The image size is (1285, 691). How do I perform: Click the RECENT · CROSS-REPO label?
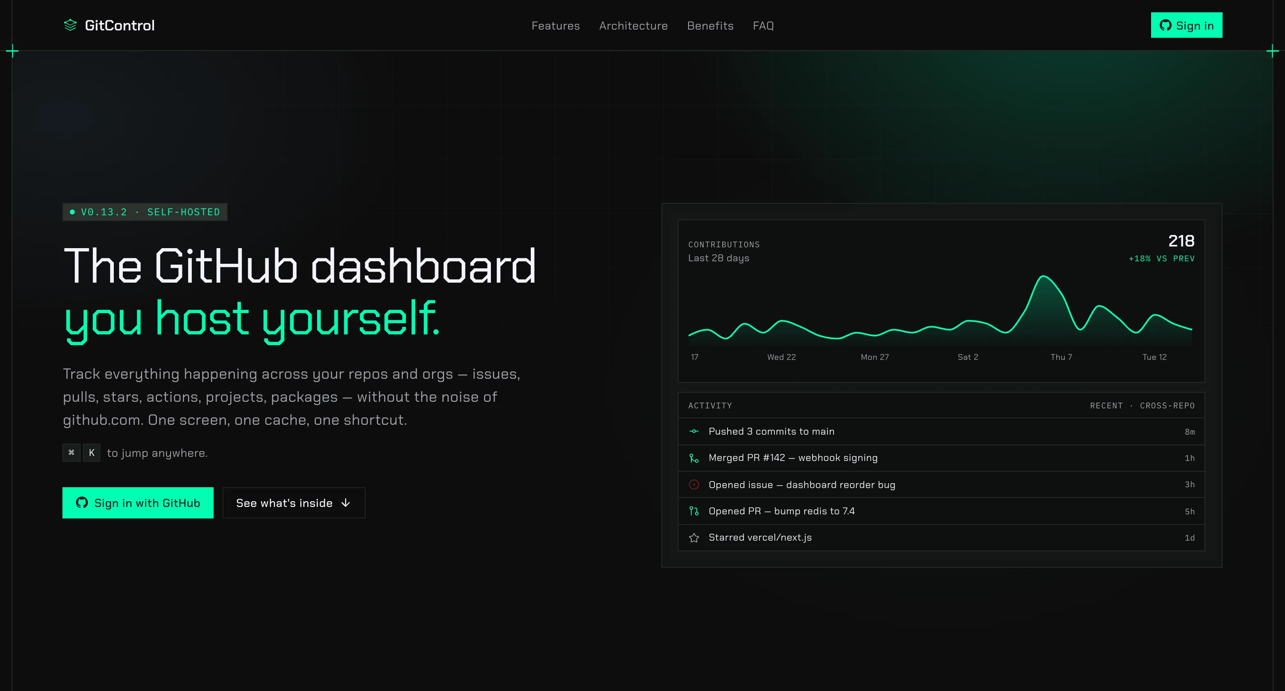point(1142,405)
